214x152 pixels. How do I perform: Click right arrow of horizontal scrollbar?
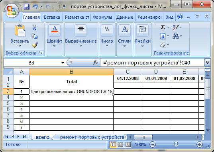198,137
